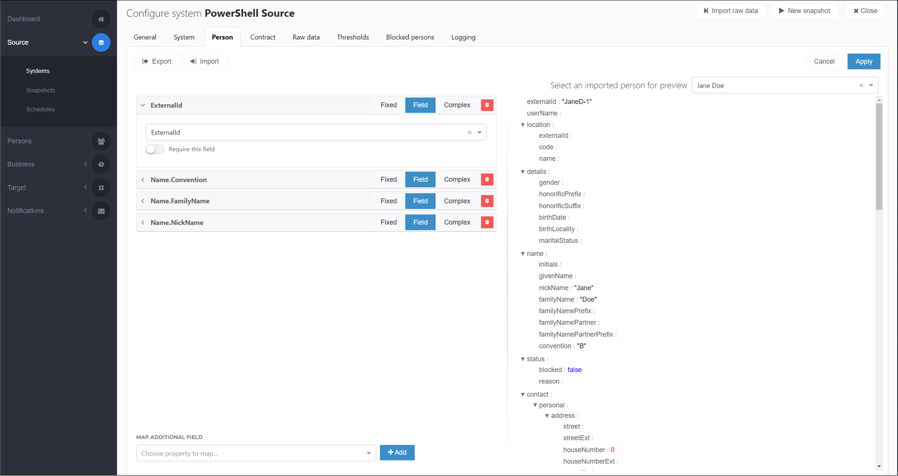Collapse the Source sidebar menu
The image size is (898, 476).
(85, 43)
